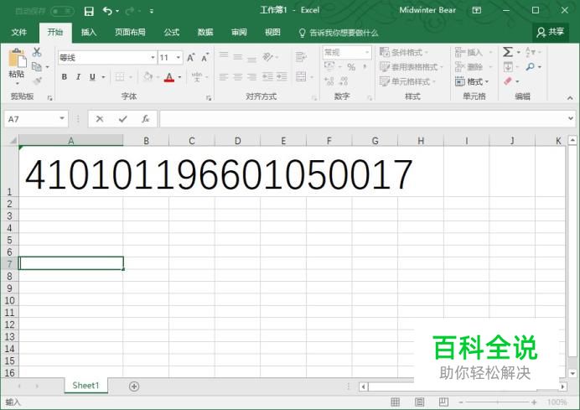The width and height of the screenshot is (580, 410).
Task: Toggle Wrap Text icon
Action: click(301, 57)
